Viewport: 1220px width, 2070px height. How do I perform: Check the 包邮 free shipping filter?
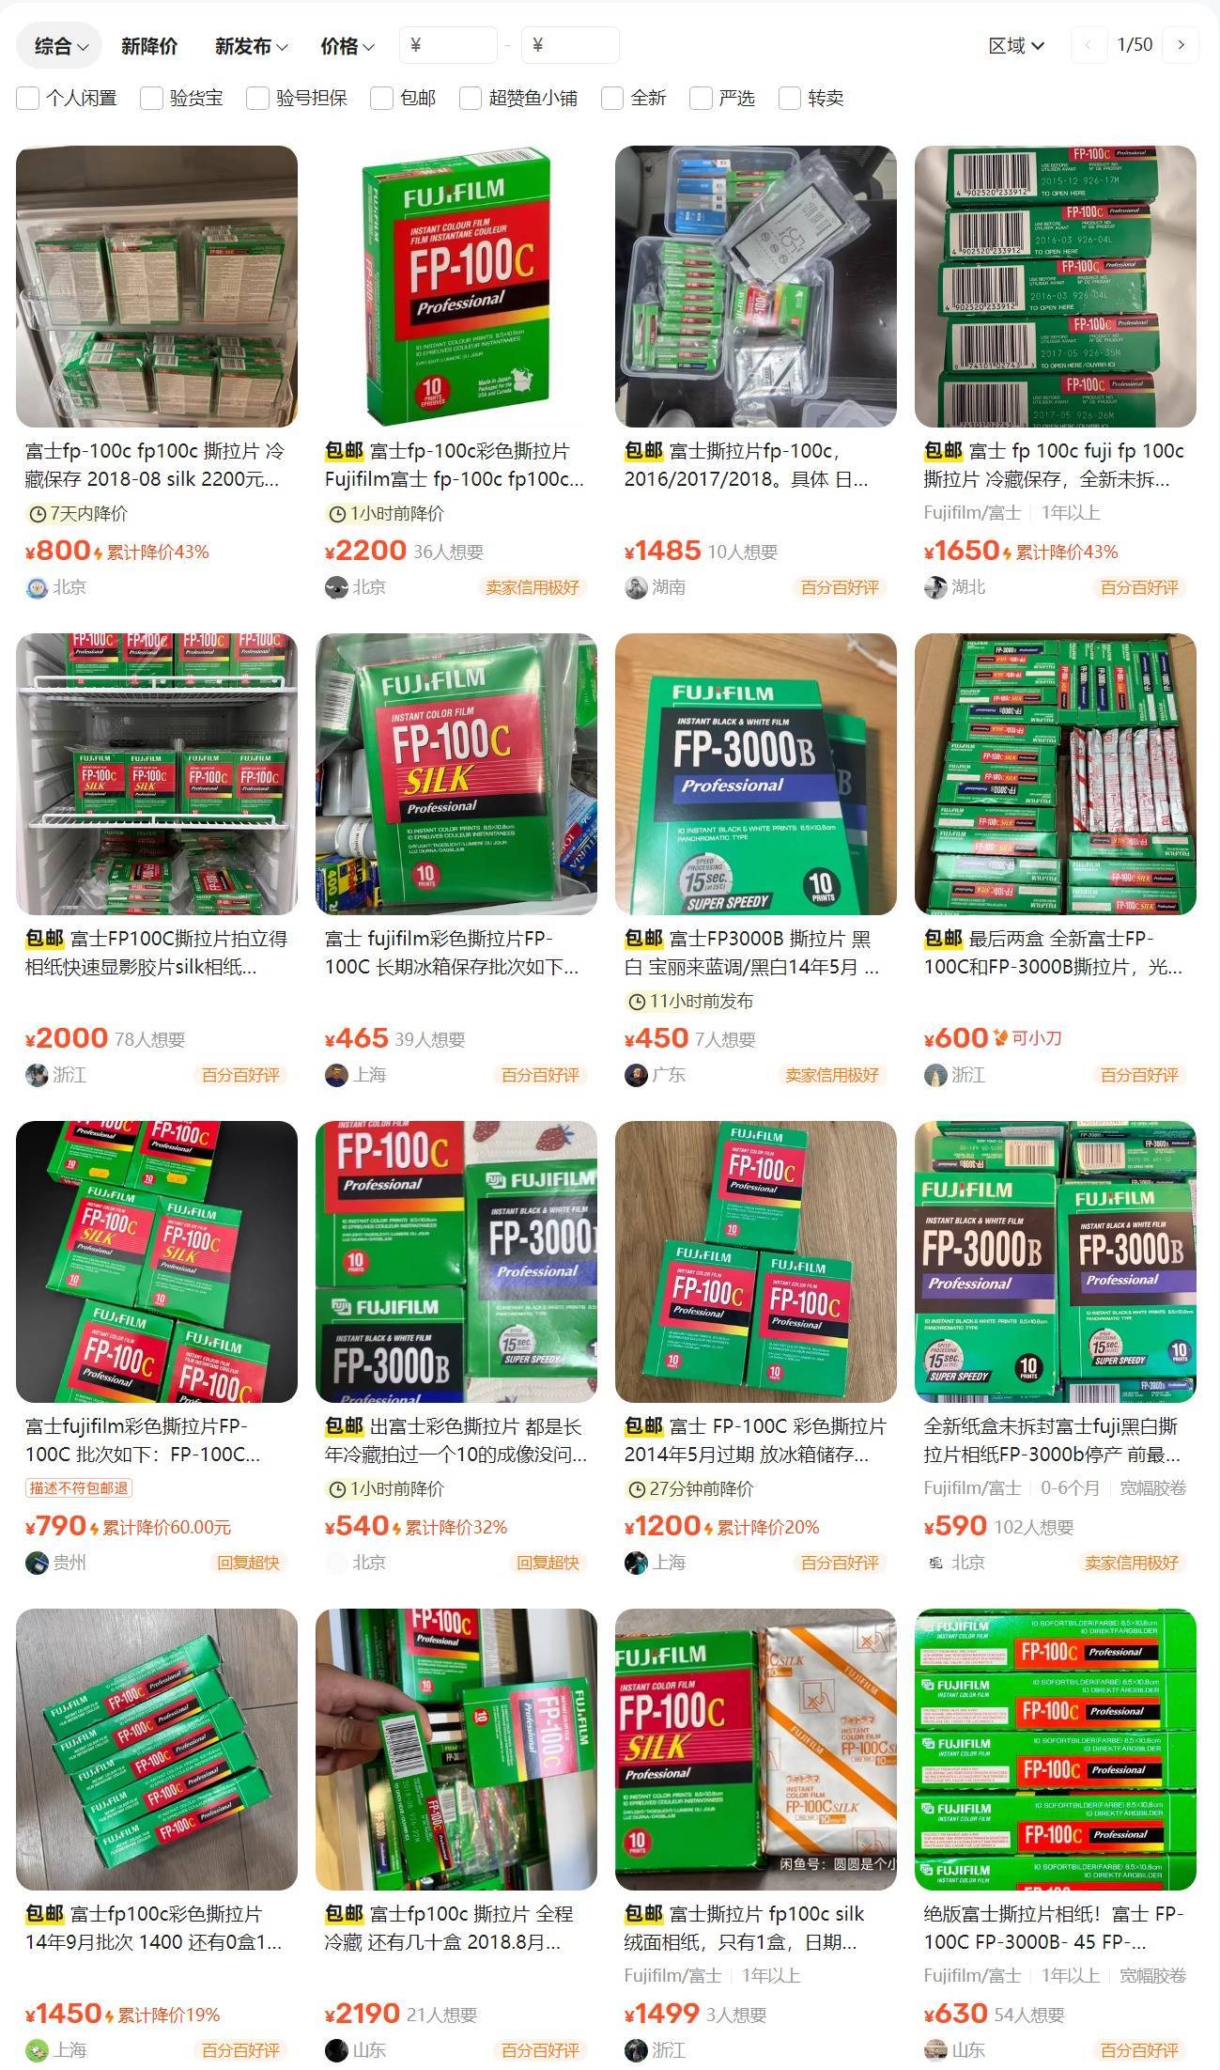point(381,98)
